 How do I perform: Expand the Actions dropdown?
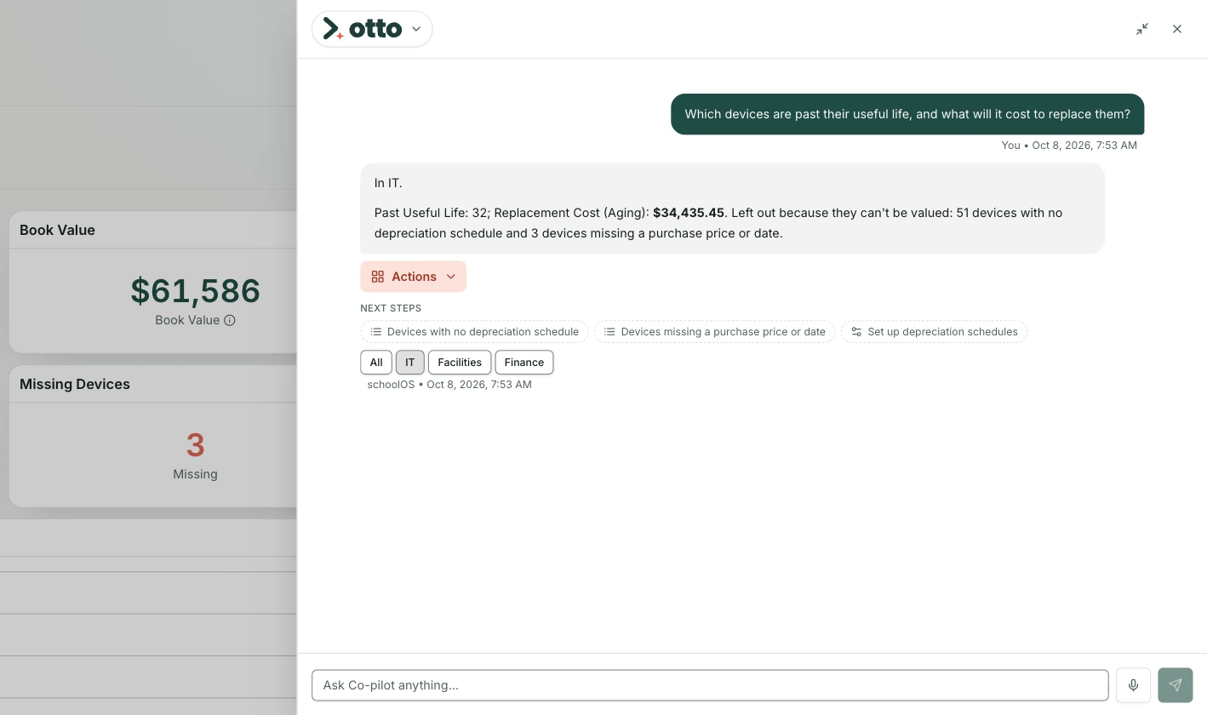(x=413, y=277)
